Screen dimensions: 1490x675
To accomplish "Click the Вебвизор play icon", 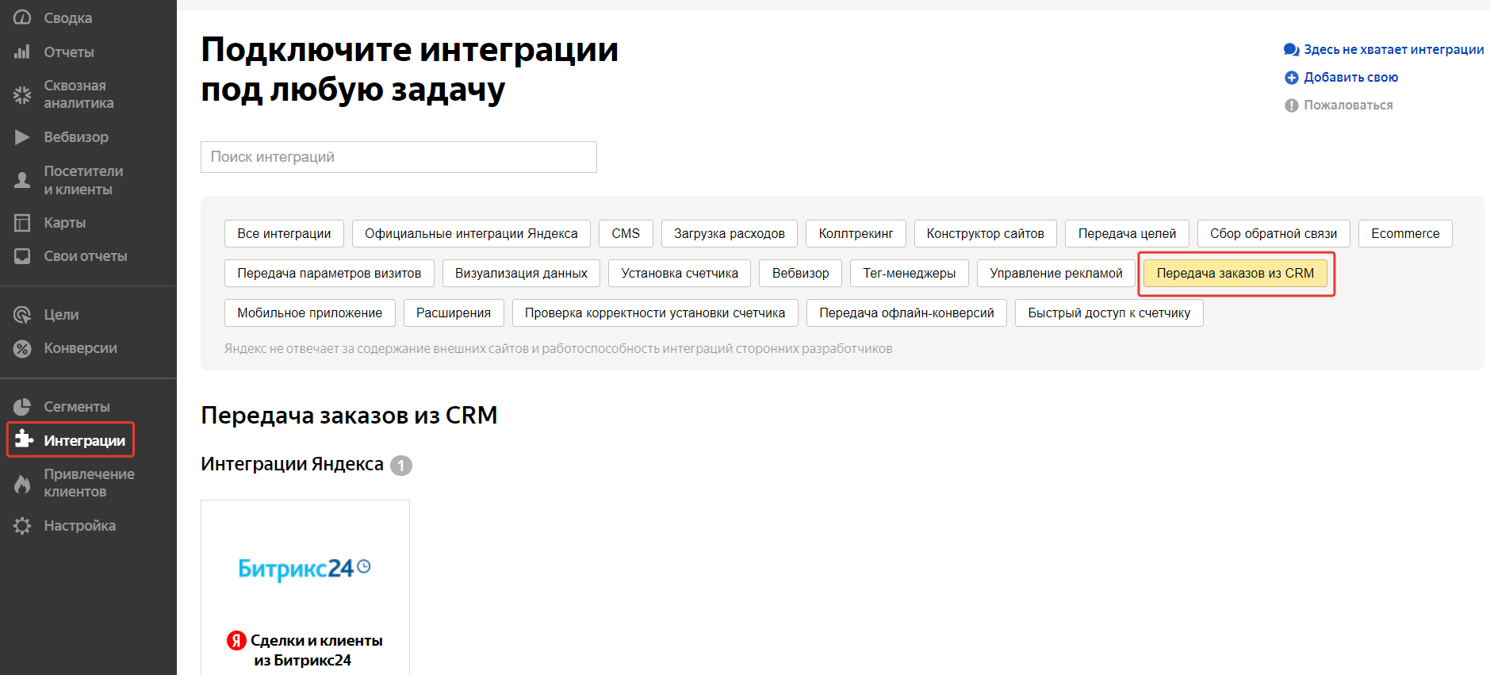I will click(22, 137).
